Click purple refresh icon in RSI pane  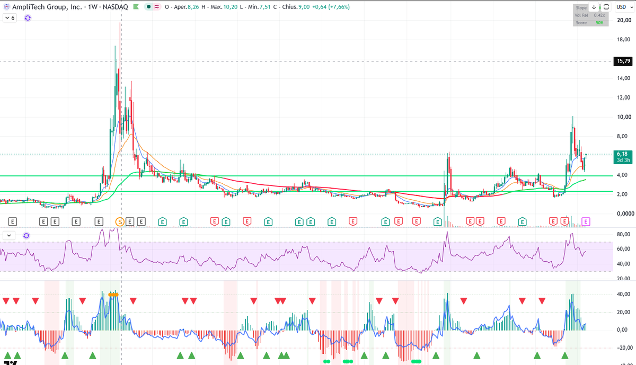[x=26, y=235]
